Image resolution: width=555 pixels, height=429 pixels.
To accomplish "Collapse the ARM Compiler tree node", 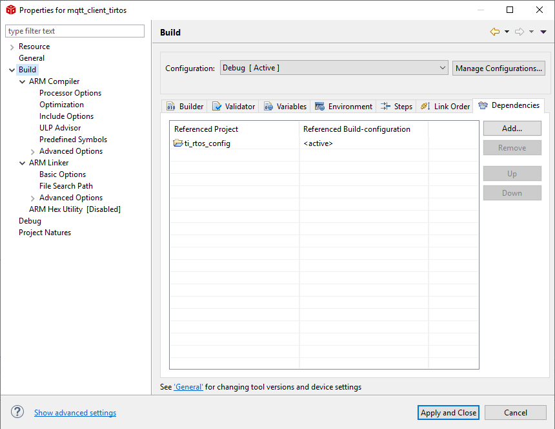I will [23, 81].
